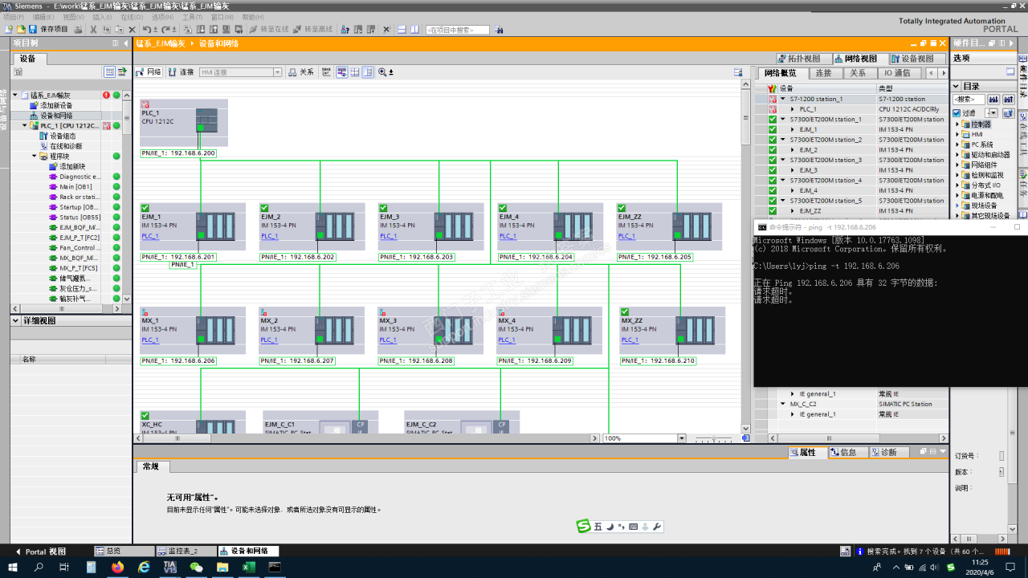Click the WeChat icon in Windows taskbar
1028x578 pixels.
[x=196, y=568]
